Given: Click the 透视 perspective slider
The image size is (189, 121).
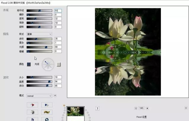Looking at the screenshot, I should point(39,19).
